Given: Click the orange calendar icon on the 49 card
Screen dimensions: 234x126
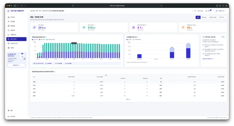Looking at the screenshot, I should pos(183,28).
